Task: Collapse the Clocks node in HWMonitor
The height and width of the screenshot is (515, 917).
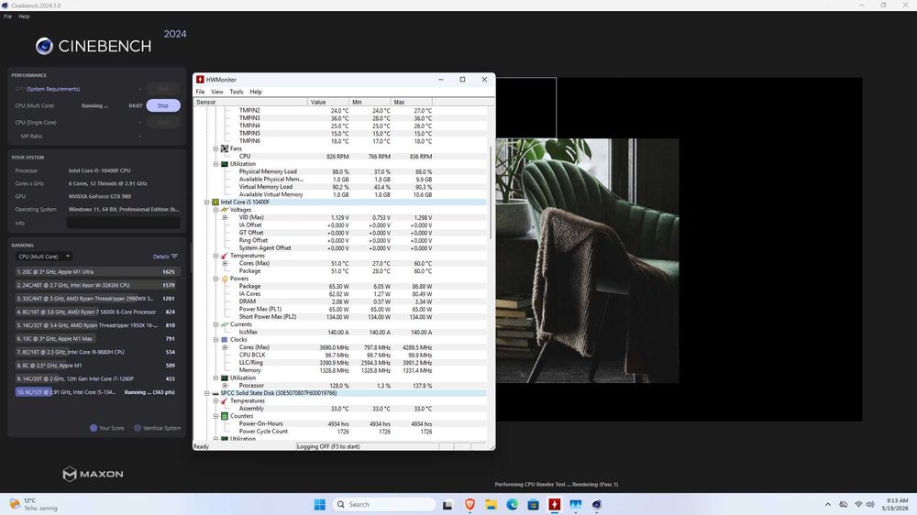Action: click(215, 339)
